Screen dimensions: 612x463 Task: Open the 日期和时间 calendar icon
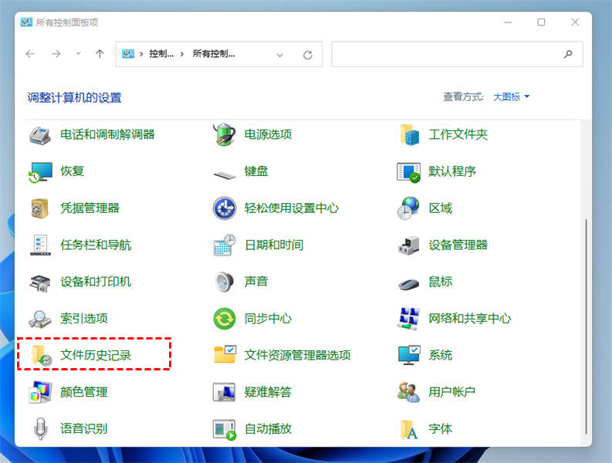coord(225,245)
